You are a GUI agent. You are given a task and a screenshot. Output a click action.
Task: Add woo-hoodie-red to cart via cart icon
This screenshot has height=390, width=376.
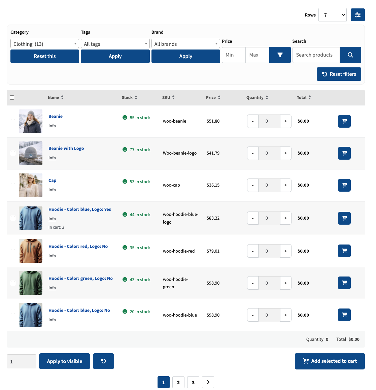tap(344, 251)
